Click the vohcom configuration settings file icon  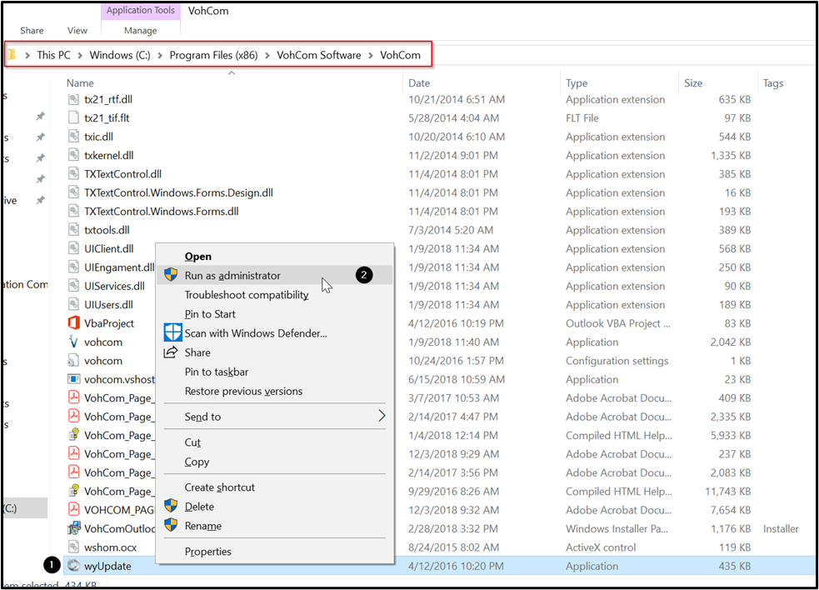[x=73, y=361]
